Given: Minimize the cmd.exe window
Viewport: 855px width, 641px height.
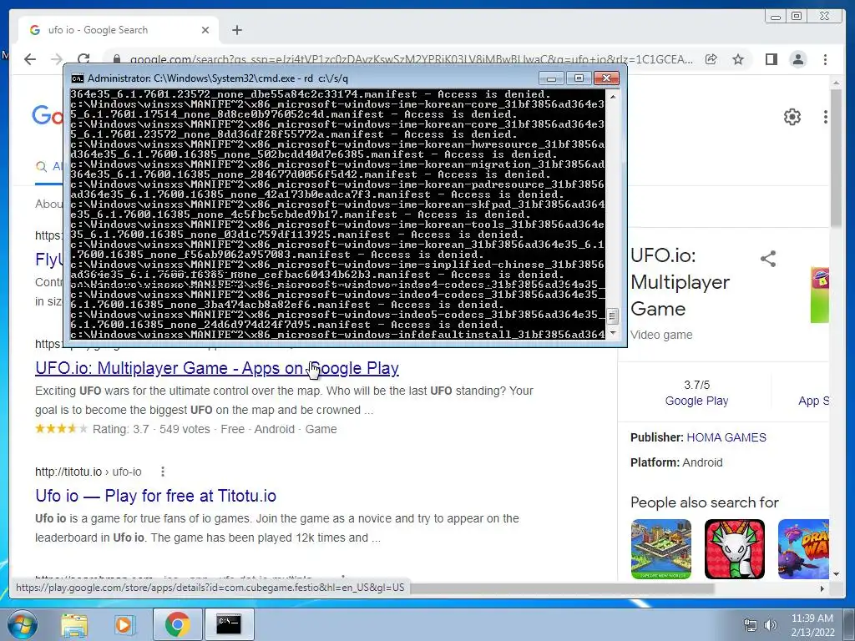Looking at the screenshot, I should coord(551,78).
